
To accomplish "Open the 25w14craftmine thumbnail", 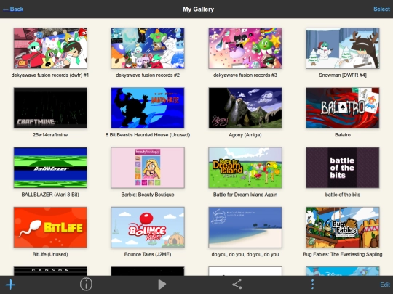I will click(50, 108).
